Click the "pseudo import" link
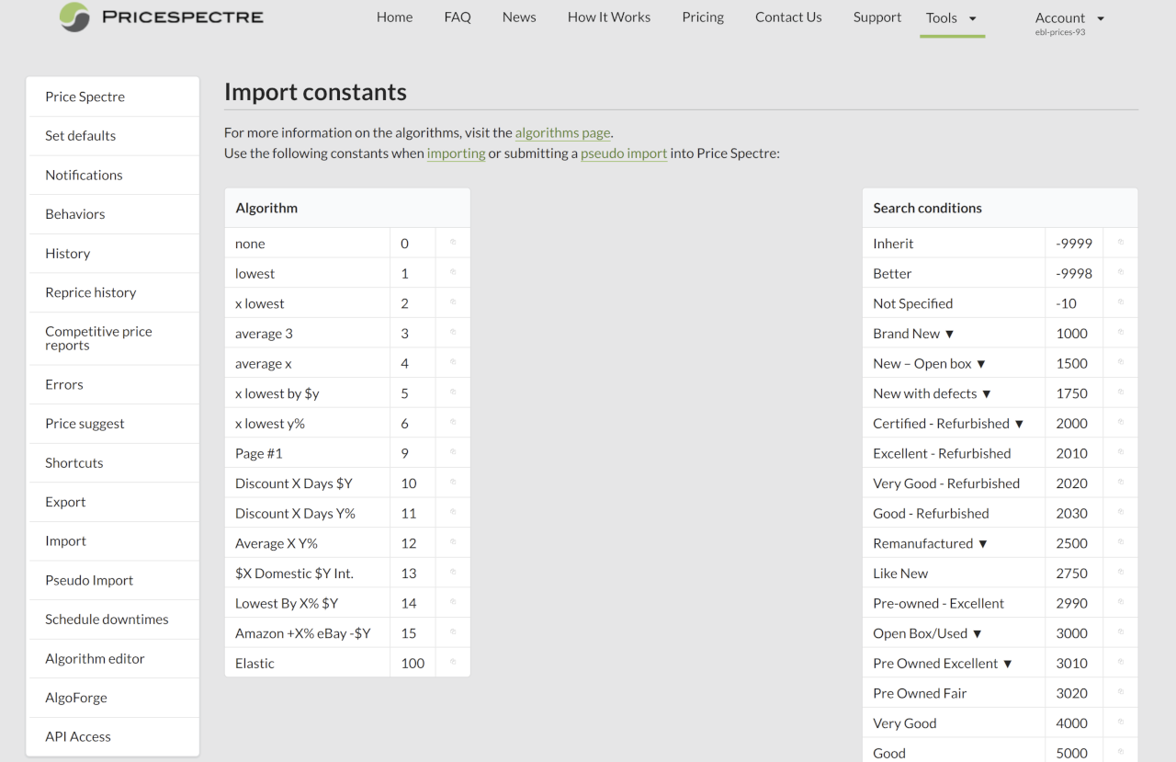The image size is (1176, 762). (624, 154)
